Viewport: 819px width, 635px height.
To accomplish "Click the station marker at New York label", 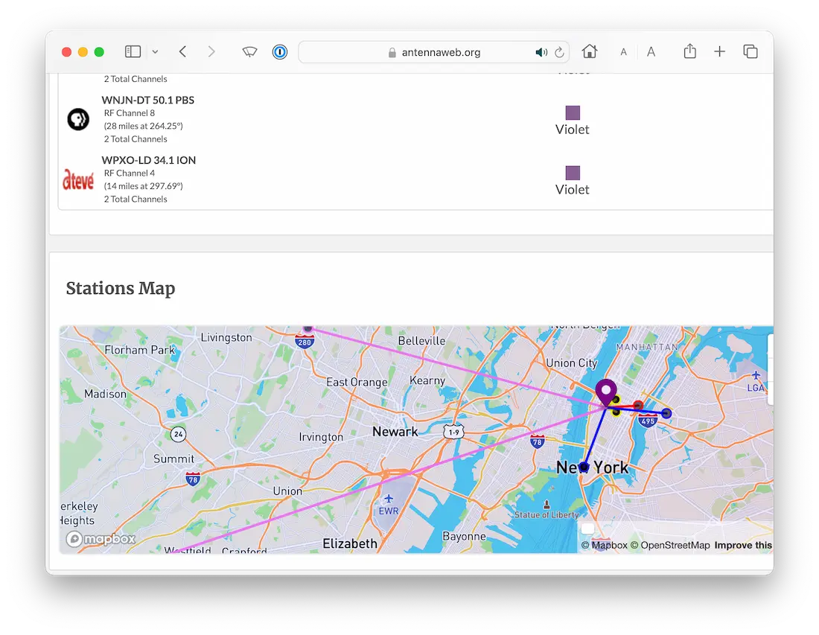I will click(584, 467).
